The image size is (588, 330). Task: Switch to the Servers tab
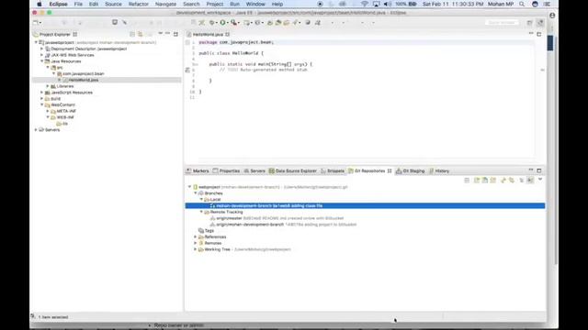(254, 171)
